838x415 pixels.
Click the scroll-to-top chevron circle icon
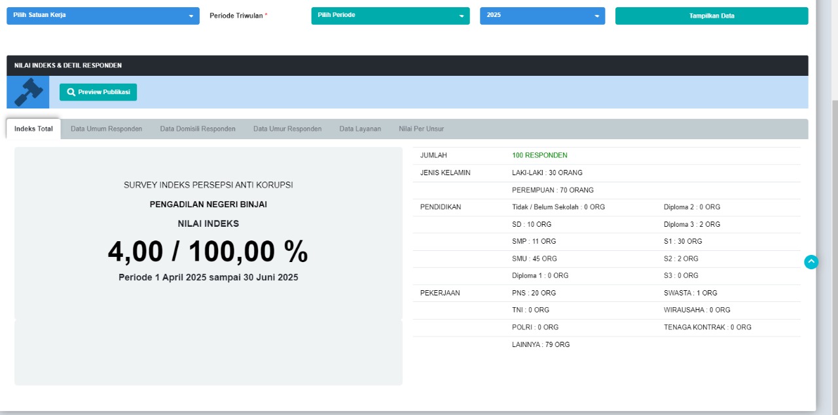[811, 262]
